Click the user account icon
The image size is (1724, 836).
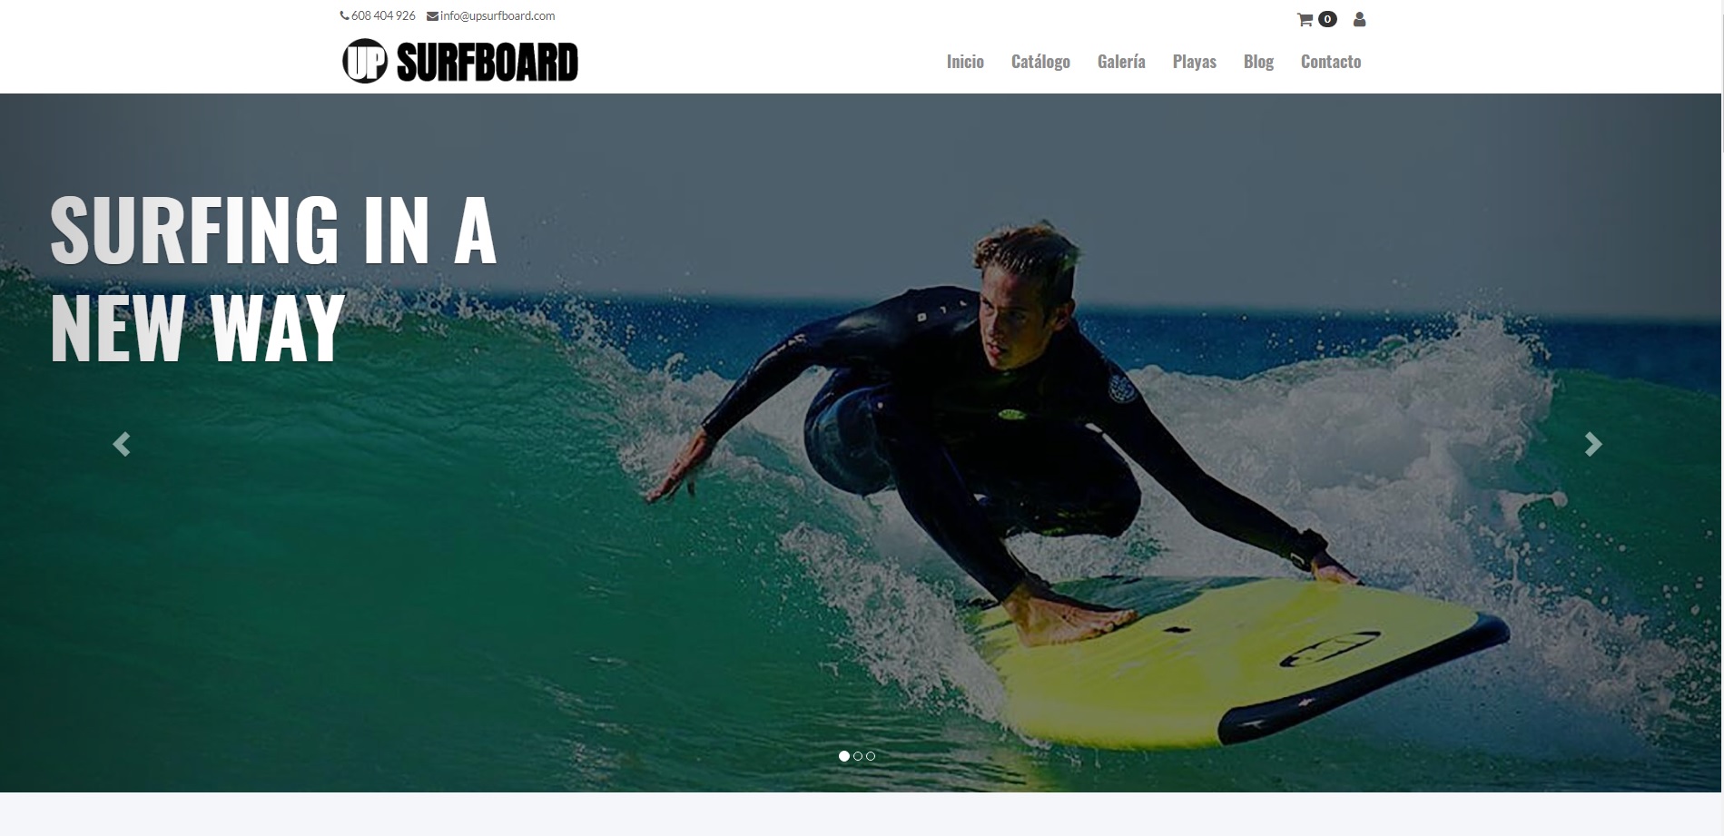(x=1359, y=19)
